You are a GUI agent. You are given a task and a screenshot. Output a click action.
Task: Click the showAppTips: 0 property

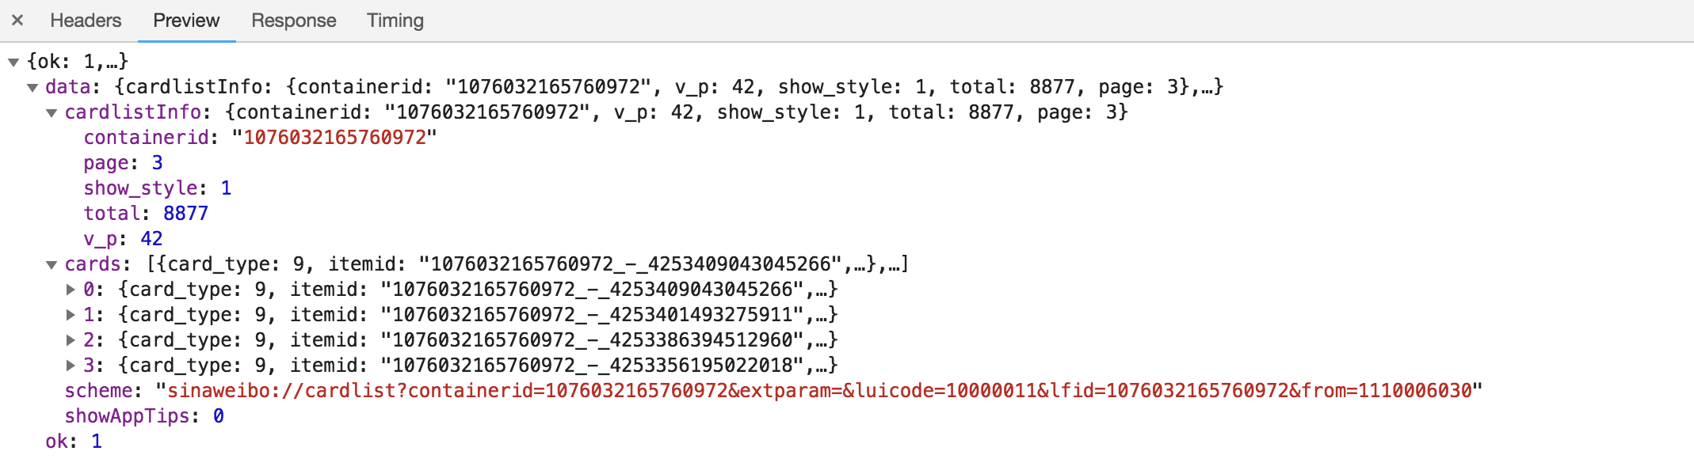(144, 416)
